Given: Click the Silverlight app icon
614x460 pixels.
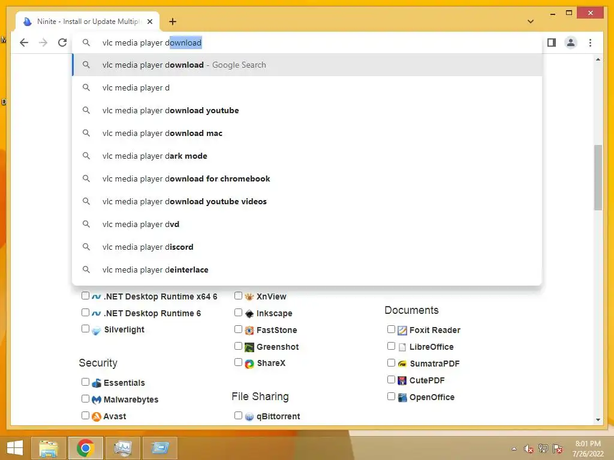Looking at the screenshot, I should [x=97, y=331].
